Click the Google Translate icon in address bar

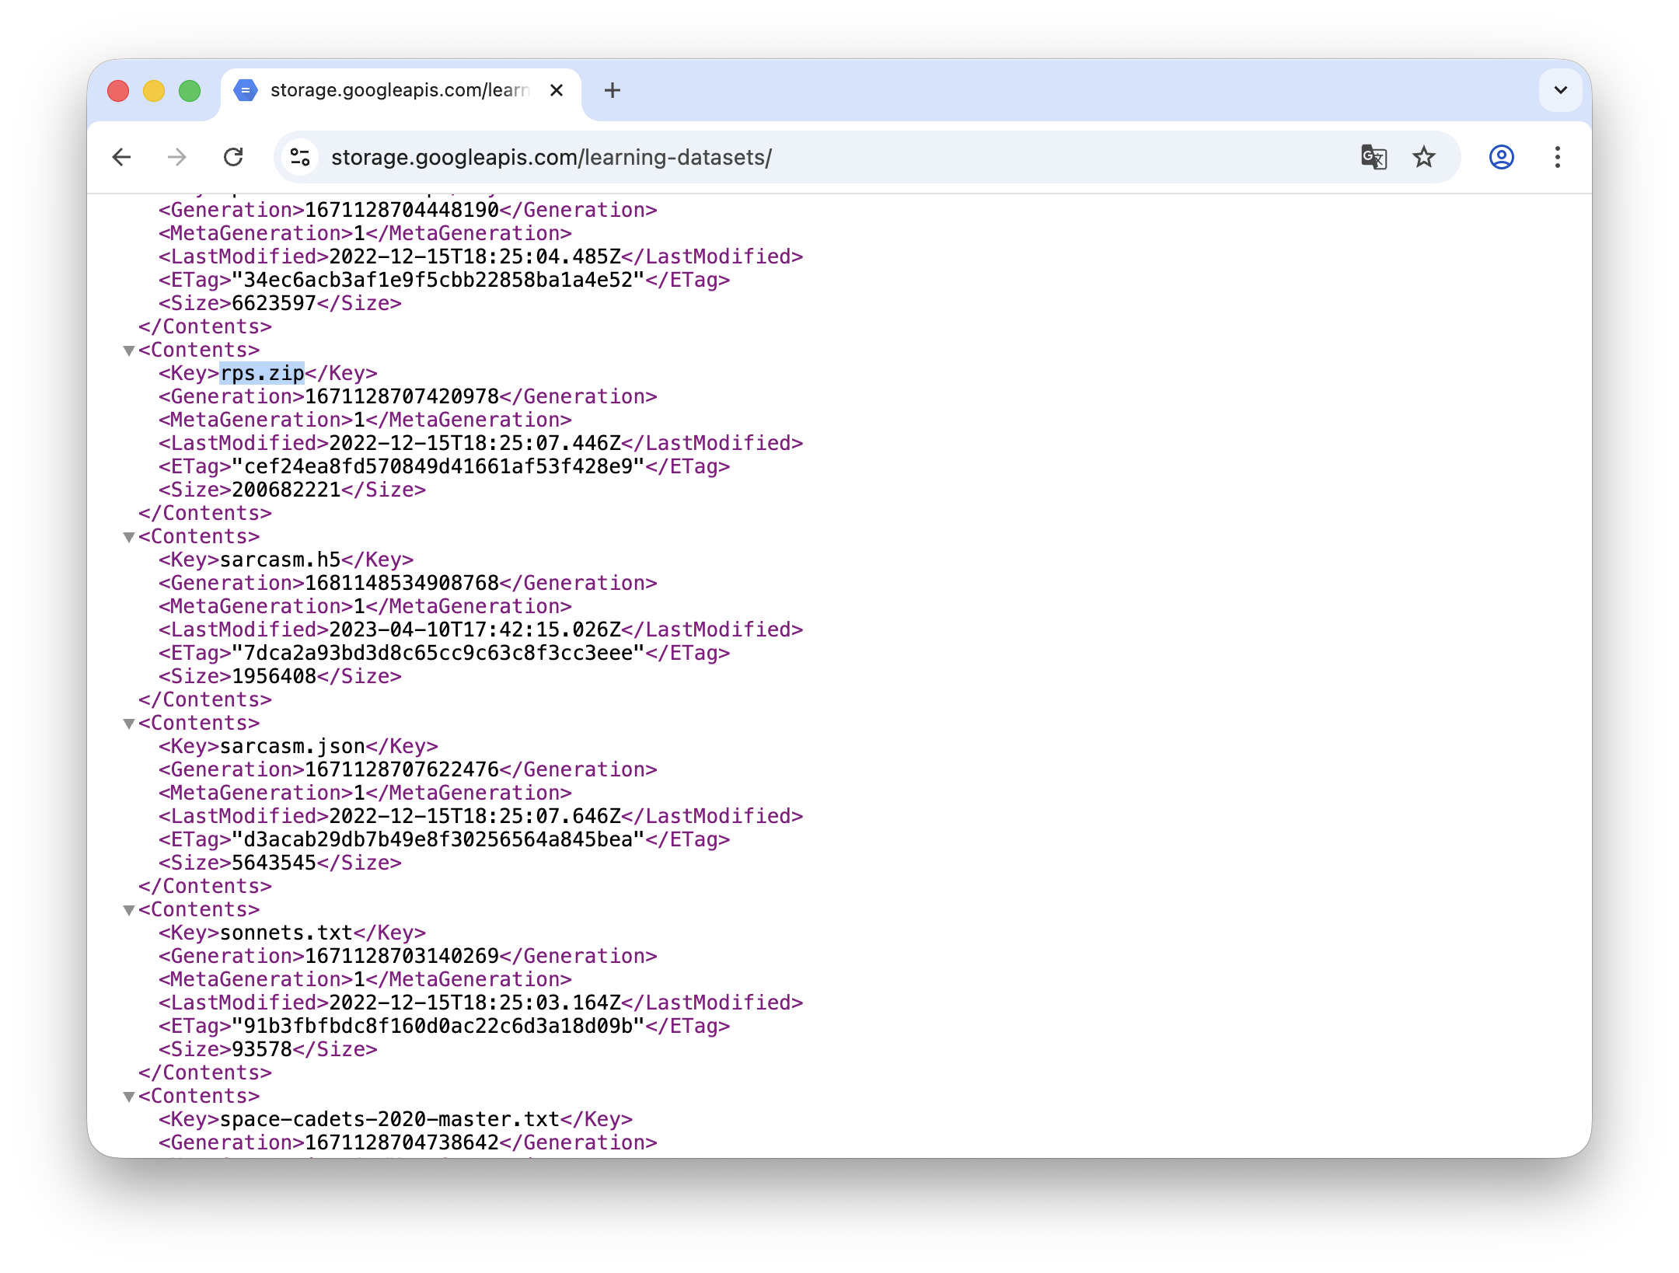pos(1373,157)
